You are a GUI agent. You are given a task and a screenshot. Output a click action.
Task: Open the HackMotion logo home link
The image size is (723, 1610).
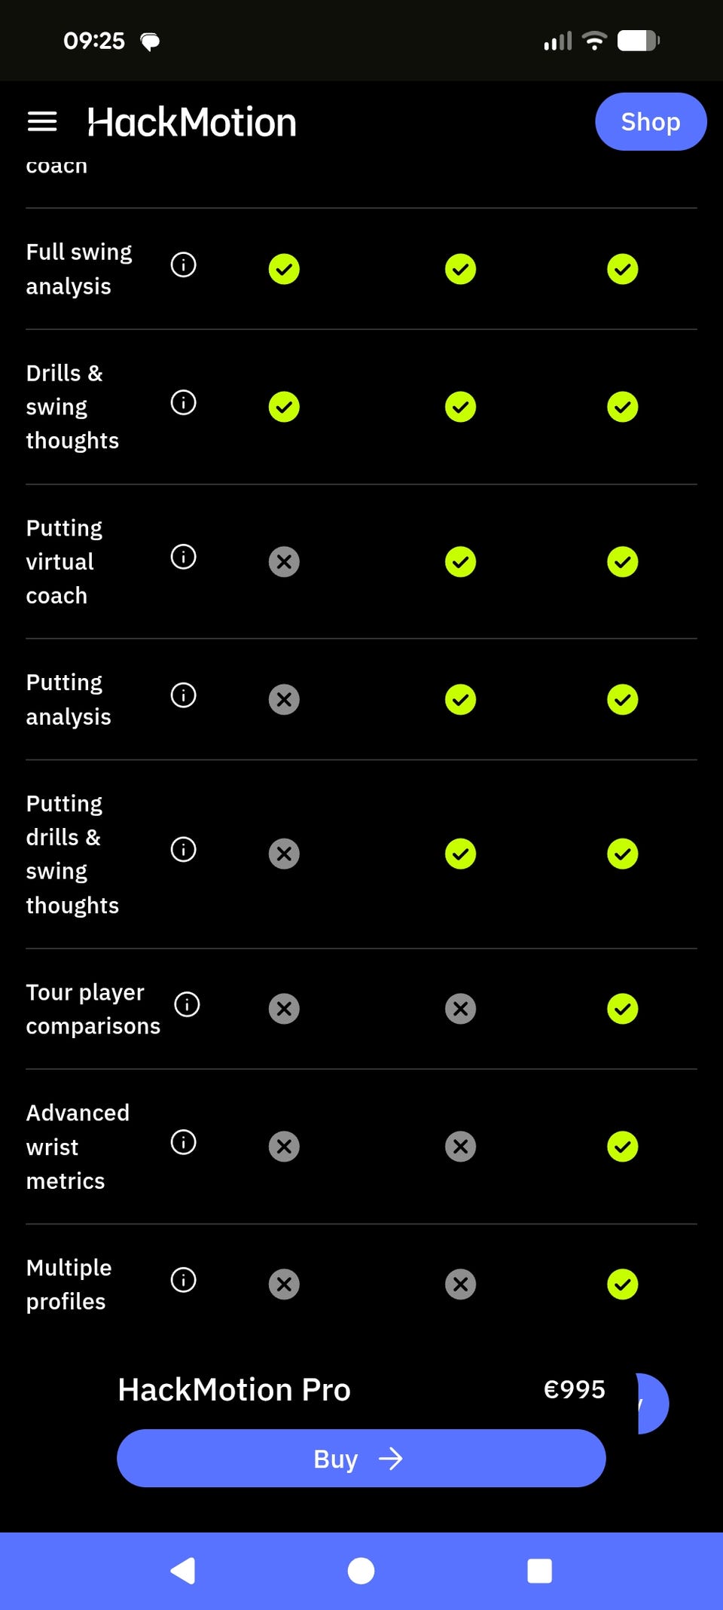192,122
